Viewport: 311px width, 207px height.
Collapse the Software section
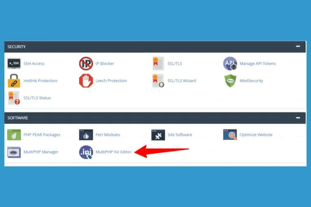coord(298,118)
